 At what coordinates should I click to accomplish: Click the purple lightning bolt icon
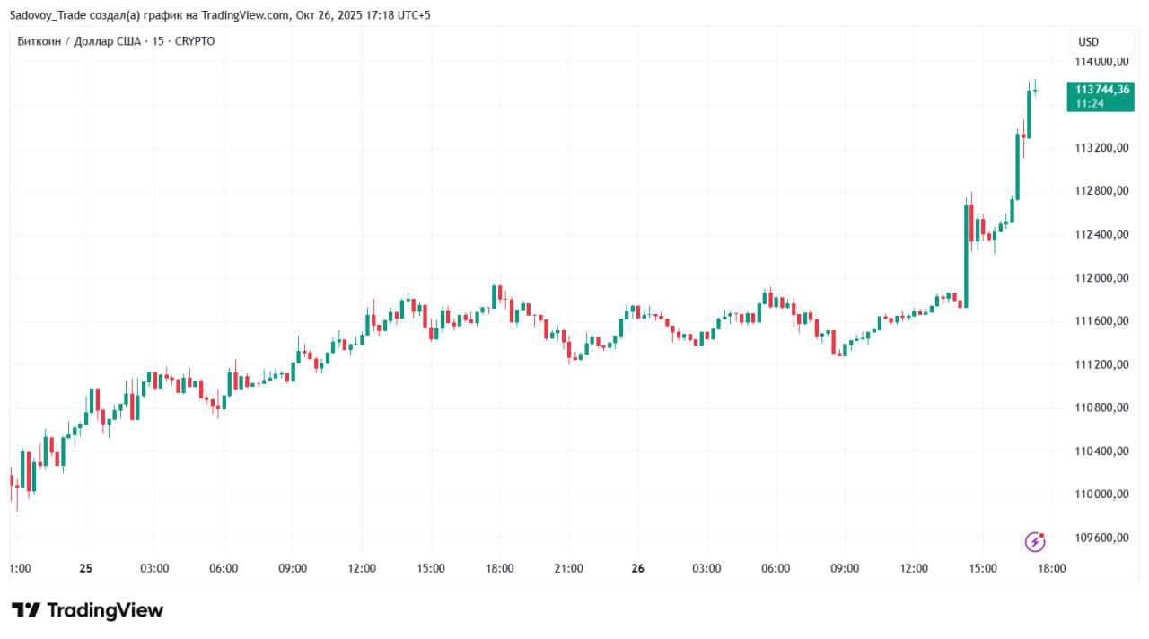coord(1035,541)
